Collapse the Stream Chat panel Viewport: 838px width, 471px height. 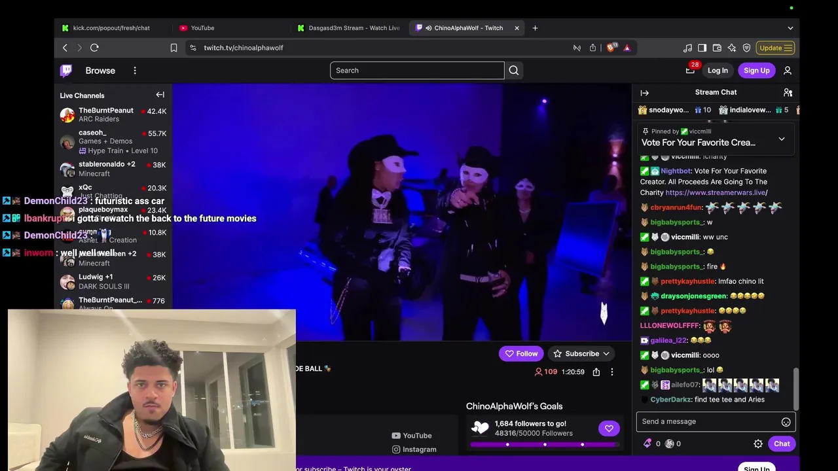(x=644, y=93)
